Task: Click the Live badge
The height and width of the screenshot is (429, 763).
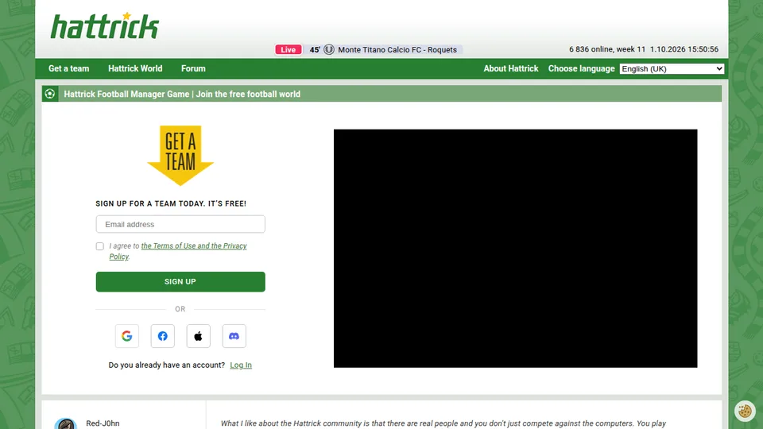Action: click(288, 49)
